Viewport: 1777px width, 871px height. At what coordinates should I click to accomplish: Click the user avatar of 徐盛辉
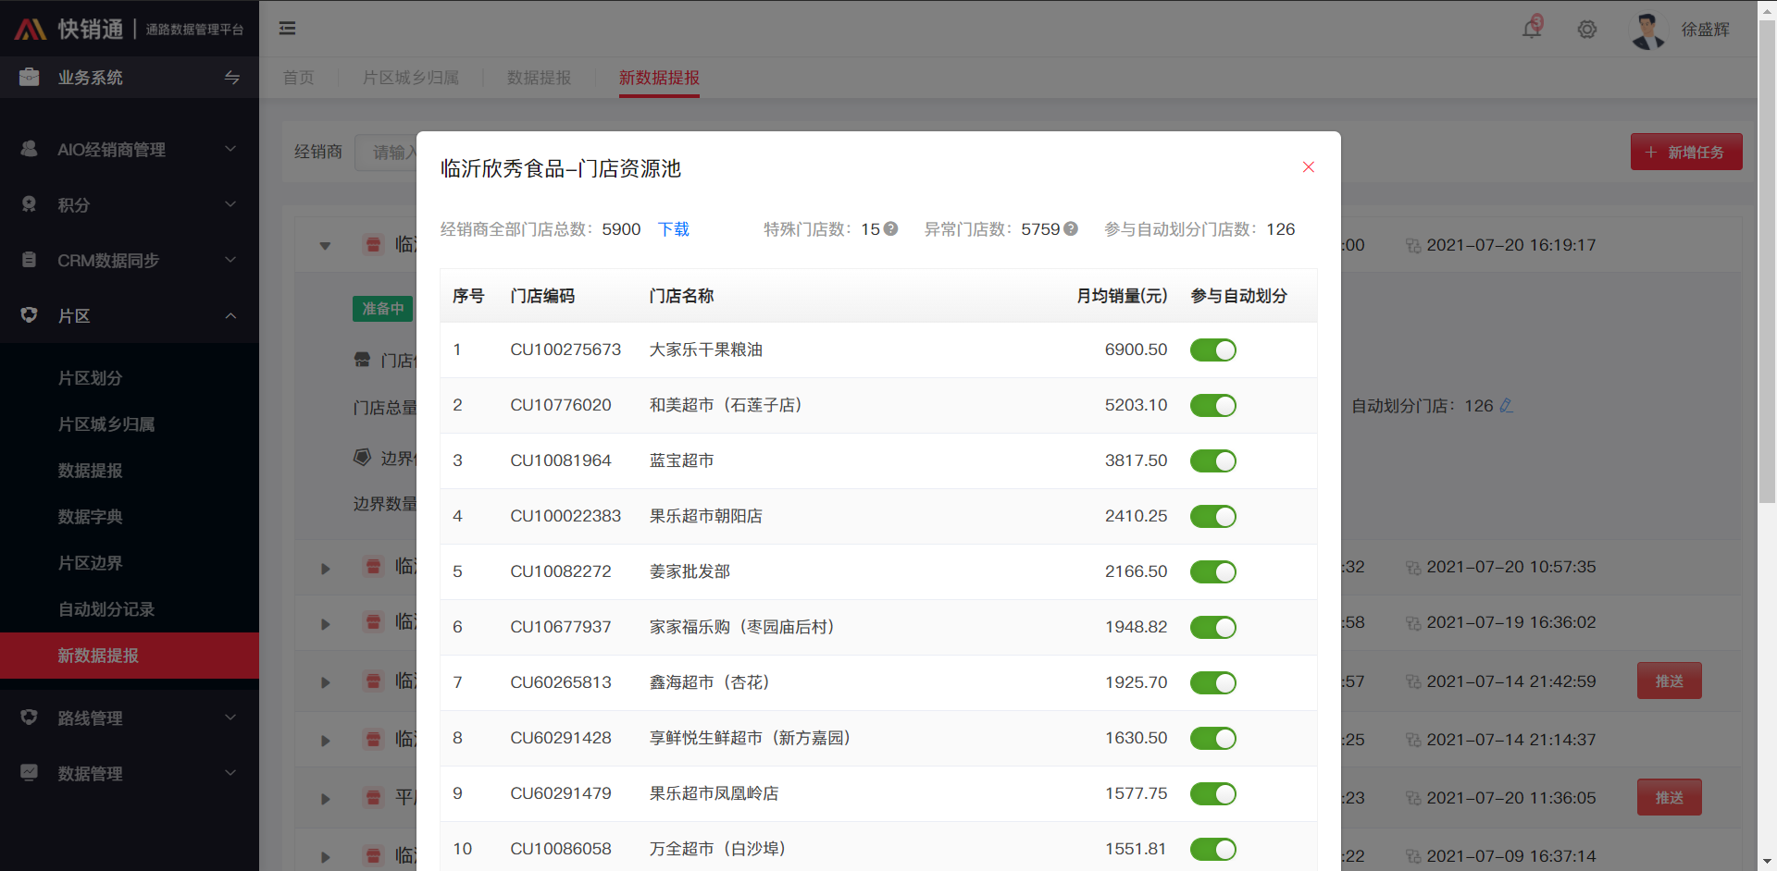pos(1647,30)
